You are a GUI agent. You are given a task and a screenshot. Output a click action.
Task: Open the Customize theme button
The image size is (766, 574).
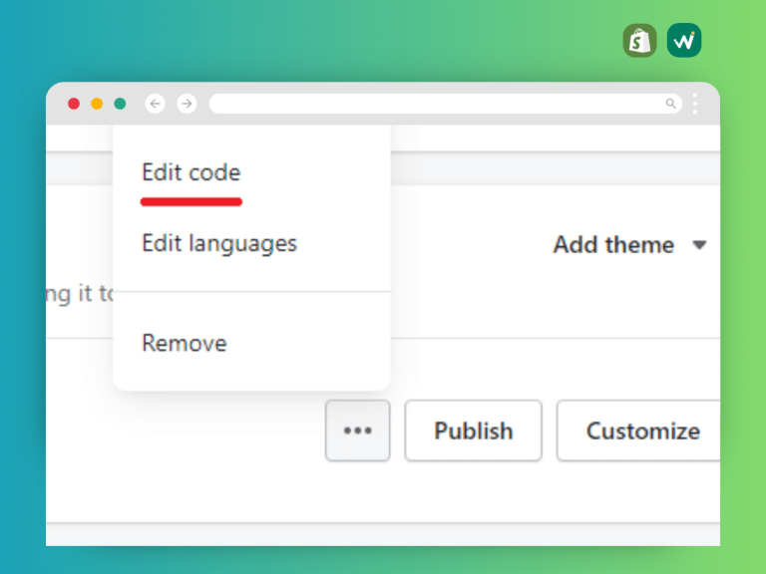pyautogui.click(x=638, y=430)
